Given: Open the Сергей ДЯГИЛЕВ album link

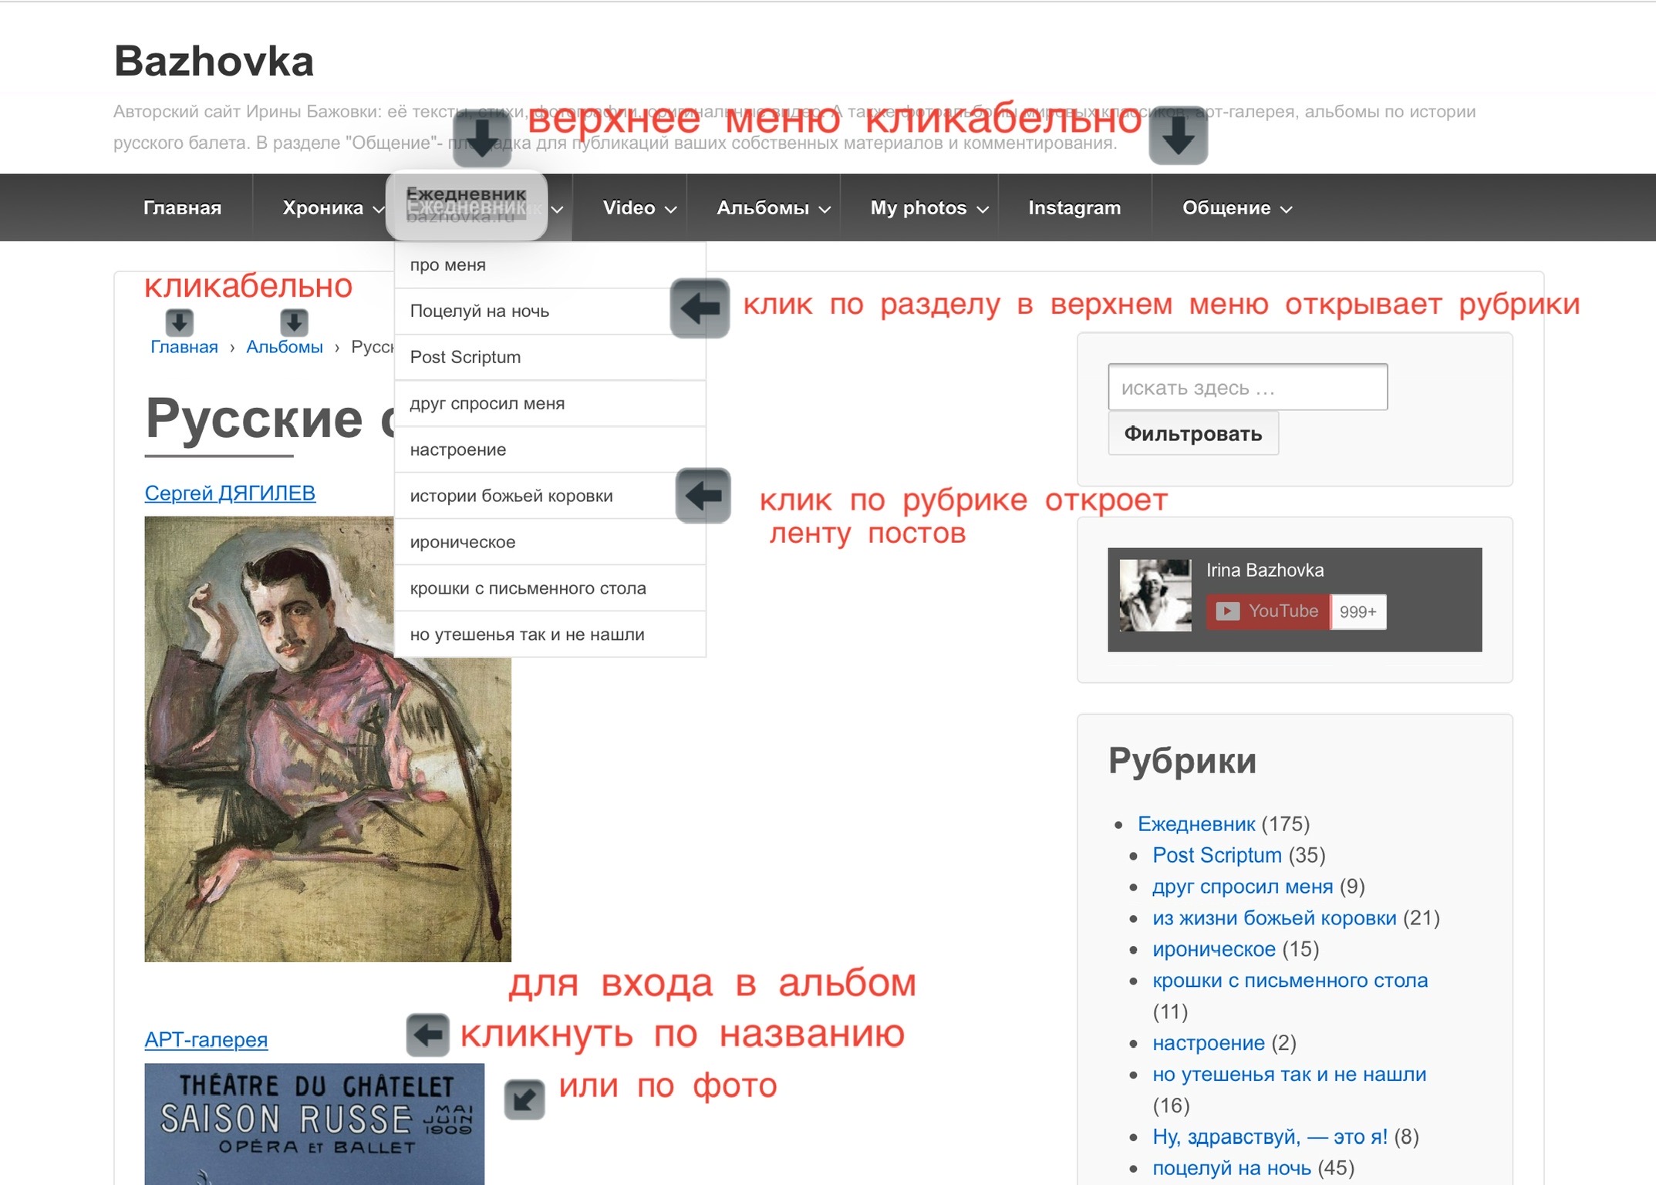Looking at the screenshot, I should pyautogui.click(x=230, y=493).
